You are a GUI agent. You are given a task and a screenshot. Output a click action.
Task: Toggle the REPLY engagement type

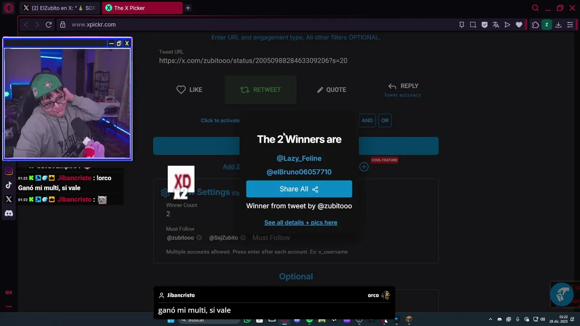[x=403, y=90]
